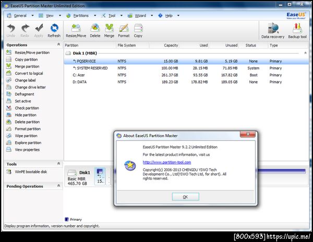Click OK in the About dialog

pos(185,197)
